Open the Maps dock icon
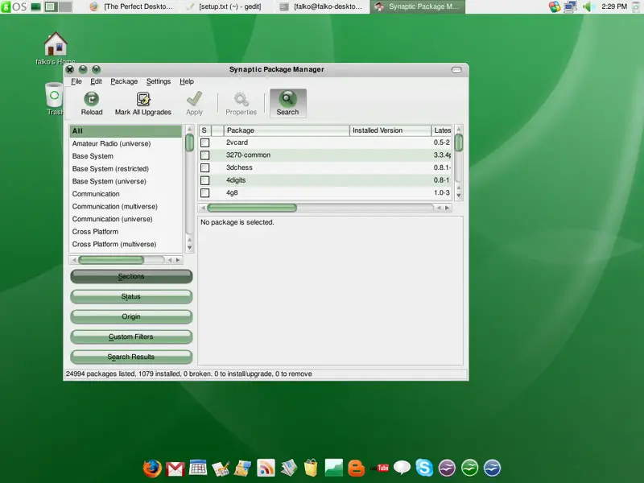The width and height of the screenshot is (644, 483). point(243,469)
